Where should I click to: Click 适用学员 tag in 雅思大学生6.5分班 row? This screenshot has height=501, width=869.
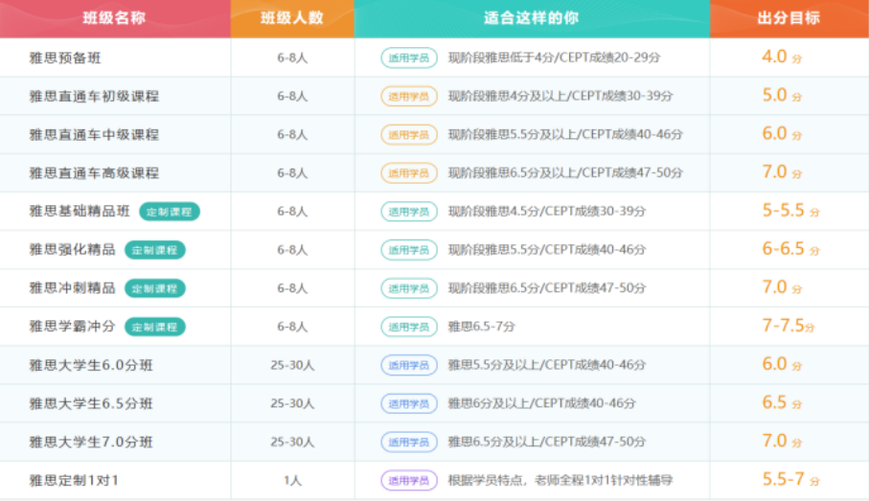coord(409,403)
